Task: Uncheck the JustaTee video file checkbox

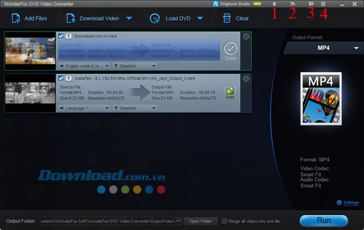Action: click(x=61, y=78)
